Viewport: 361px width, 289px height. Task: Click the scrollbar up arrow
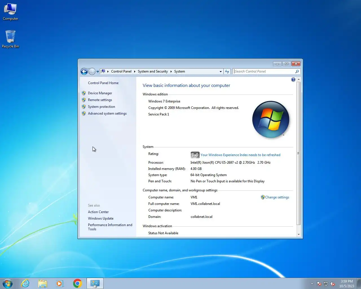pos(299,79)
